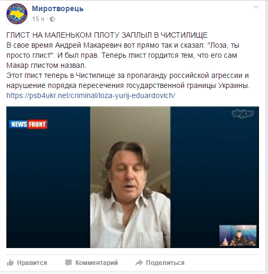Click the speech bubble comment icon
The width and height of the screenshot is (268, 274).
68,263
